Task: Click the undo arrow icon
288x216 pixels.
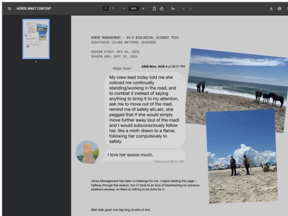Action: (183, 9)
